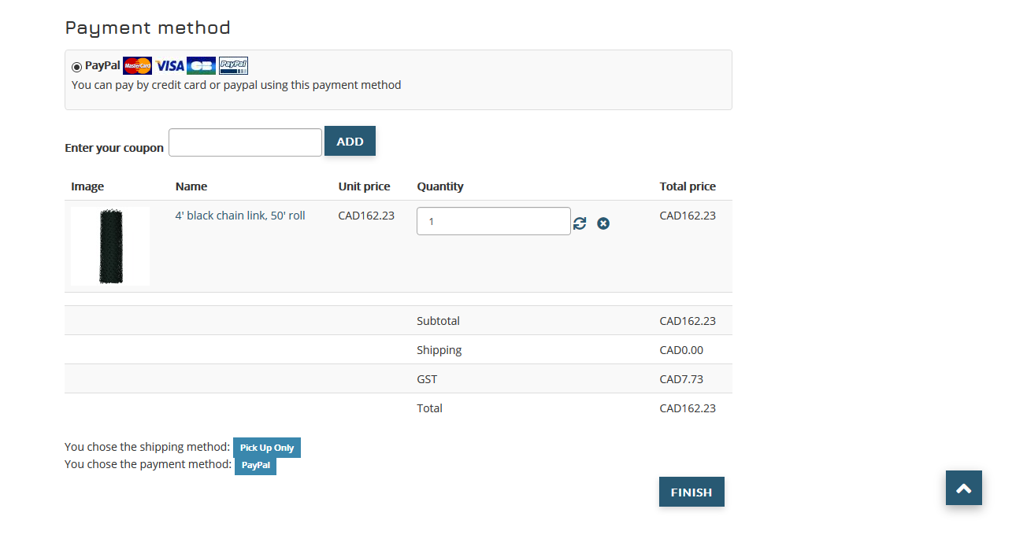Refresh the cart quantity with the update icon
This screenshot has height=546, width=1027.
click(580, 223)
